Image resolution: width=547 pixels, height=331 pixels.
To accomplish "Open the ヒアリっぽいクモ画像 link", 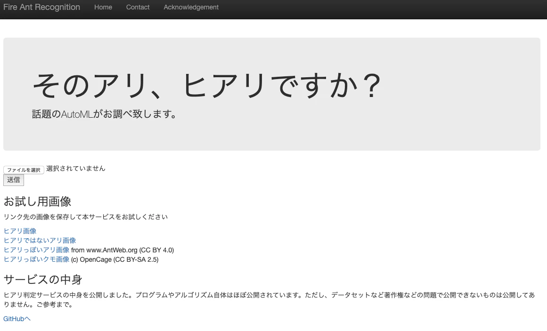I will [x=36, y=259].
